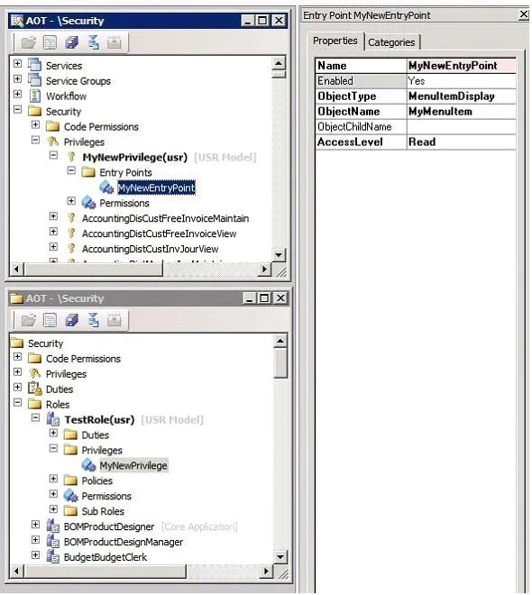Click the AccessLevel value field showing Read
The width and height of the screenshot is (532, 595).
461,142
